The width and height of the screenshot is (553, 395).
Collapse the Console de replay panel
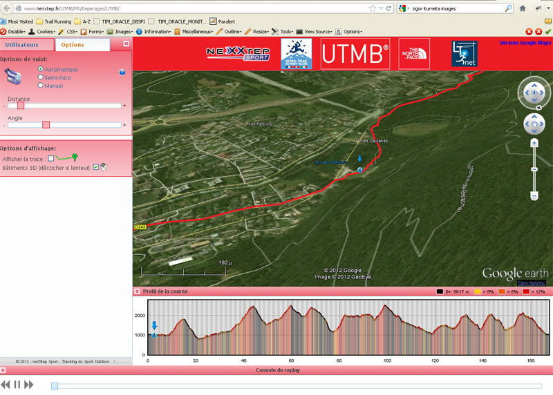3,371
